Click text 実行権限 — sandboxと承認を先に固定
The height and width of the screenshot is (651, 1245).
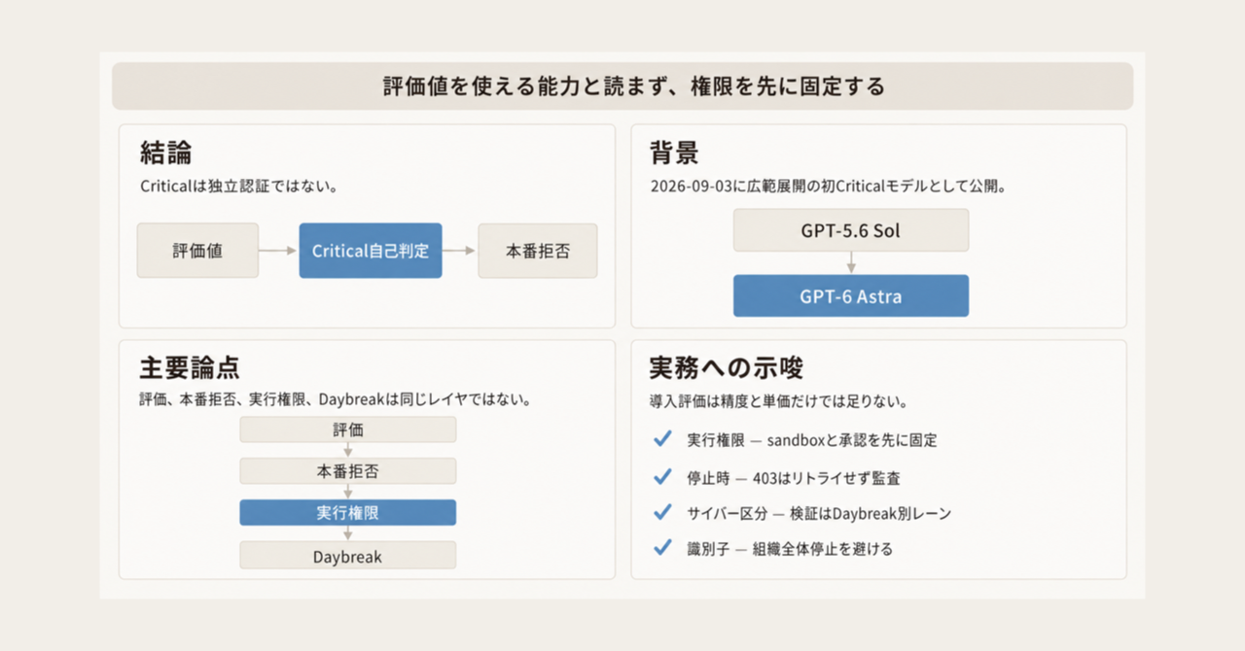point(812,440)
